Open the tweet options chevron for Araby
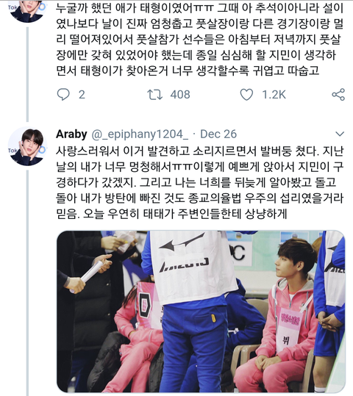 pyautogui.click(x=339, y=134)
